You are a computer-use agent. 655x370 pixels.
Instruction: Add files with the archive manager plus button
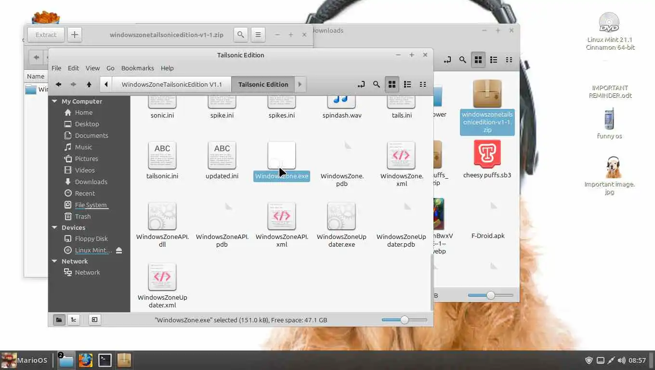click(x=74, y=35)
